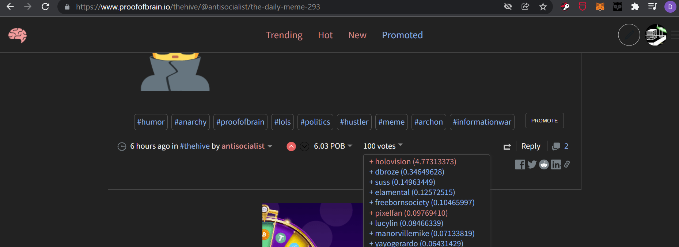
Task: Select voter suss in votes list
Action: point(402,182)
